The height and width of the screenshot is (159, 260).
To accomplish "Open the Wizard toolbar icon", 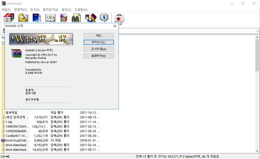I will [x=91, y=18].
